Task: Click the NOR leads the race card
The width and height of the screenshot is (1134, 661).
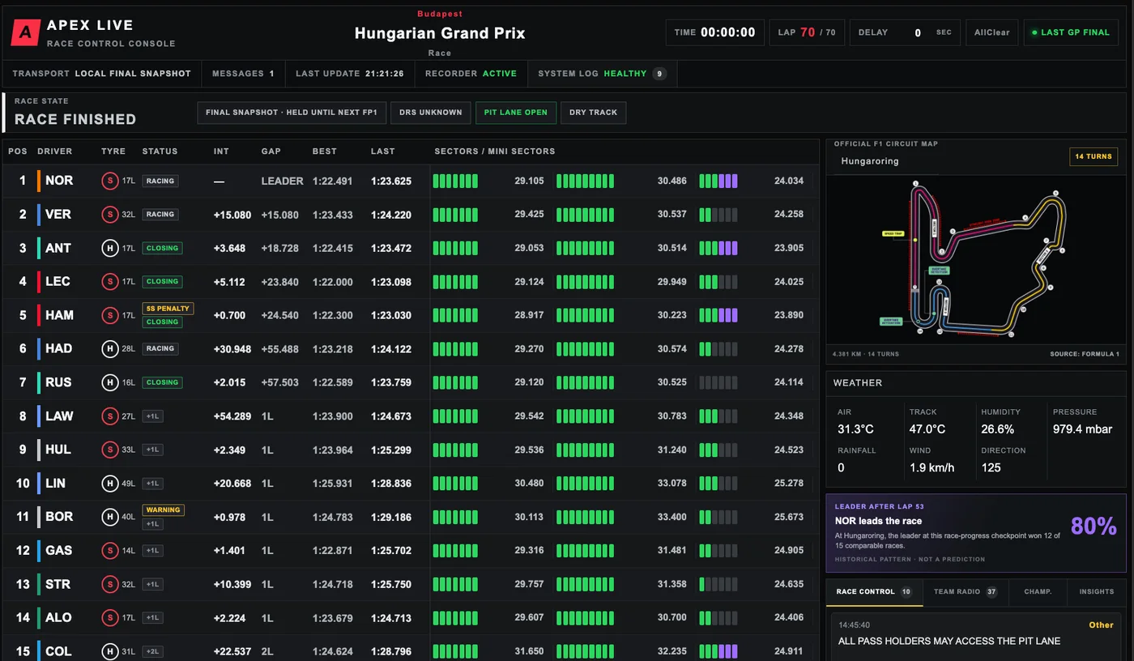Action: pos(976,534)
